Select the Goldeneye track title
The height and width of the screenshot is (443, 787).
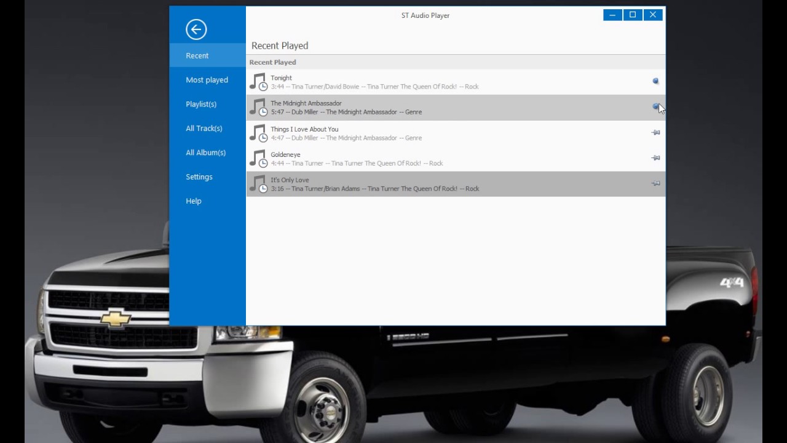(x=285, y=154)
